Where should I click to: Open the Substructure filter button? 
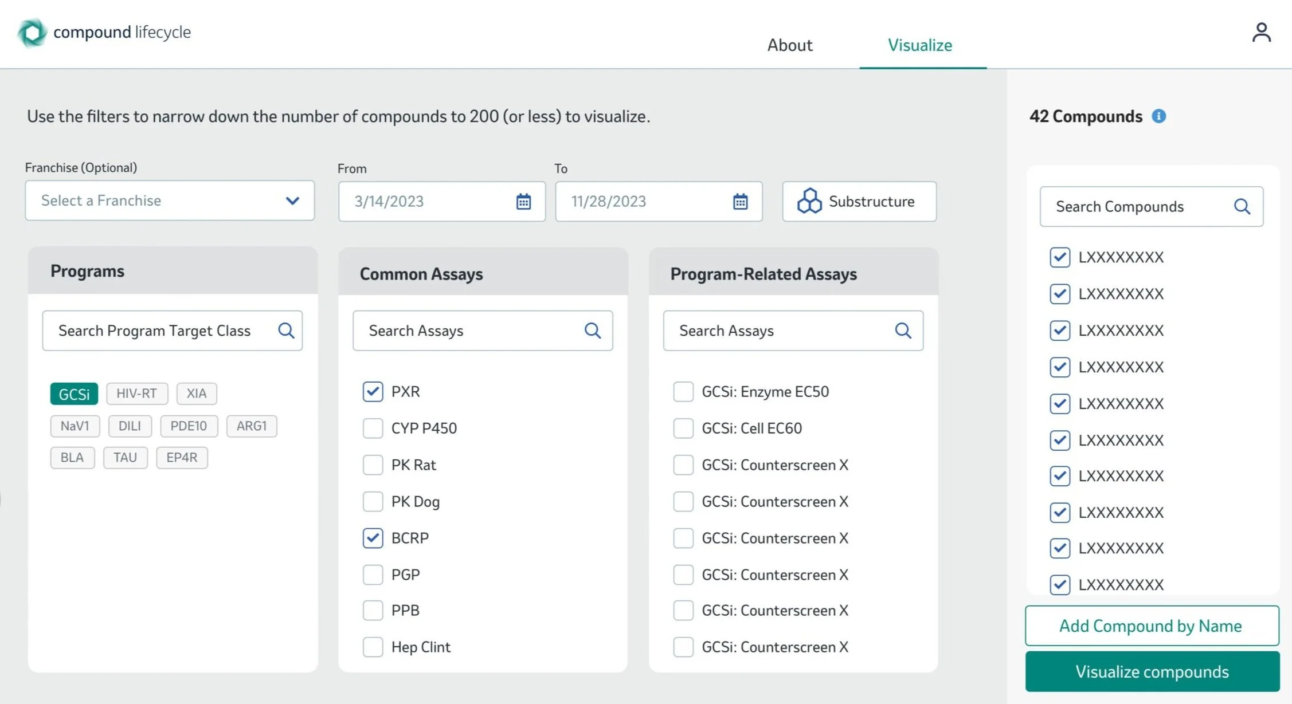[x=859, y=202]
